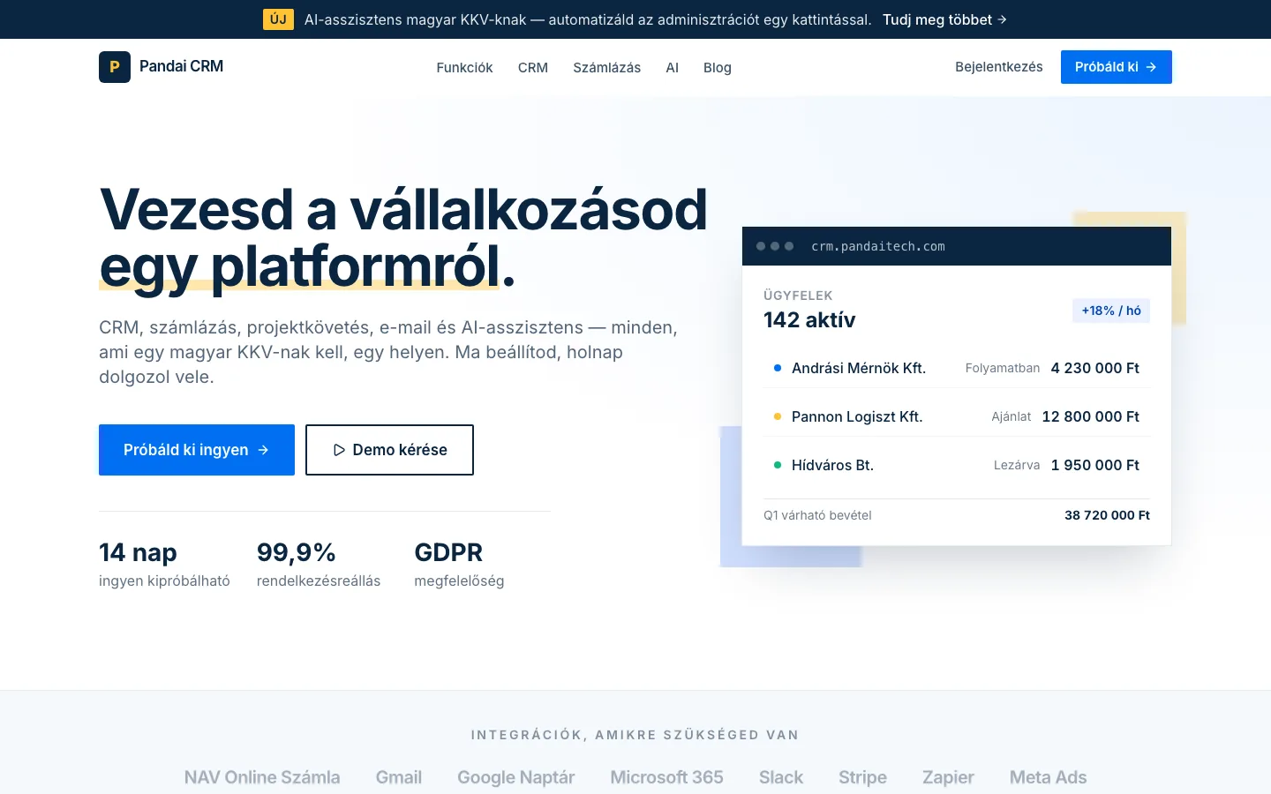Click the NAV Online Számla integration
The image size is (1271, 794).
point(262,777)
